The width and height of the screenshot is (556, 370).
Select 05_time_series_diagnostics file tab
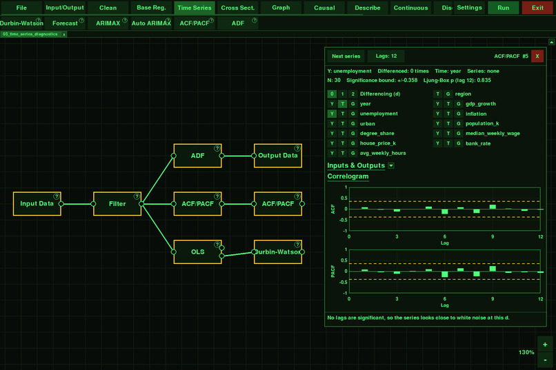(x=30, y=34)
